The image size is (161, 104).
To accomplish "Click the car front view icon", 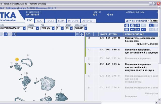I will point(138,29).
